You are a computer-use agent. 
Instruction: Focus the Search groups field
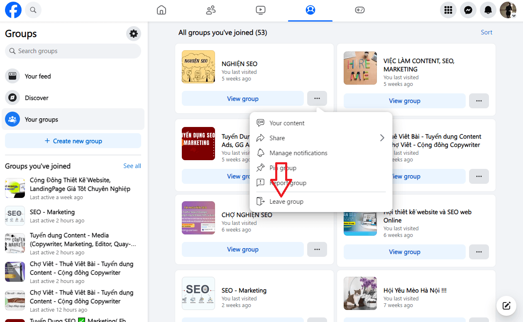click(73, 51)
